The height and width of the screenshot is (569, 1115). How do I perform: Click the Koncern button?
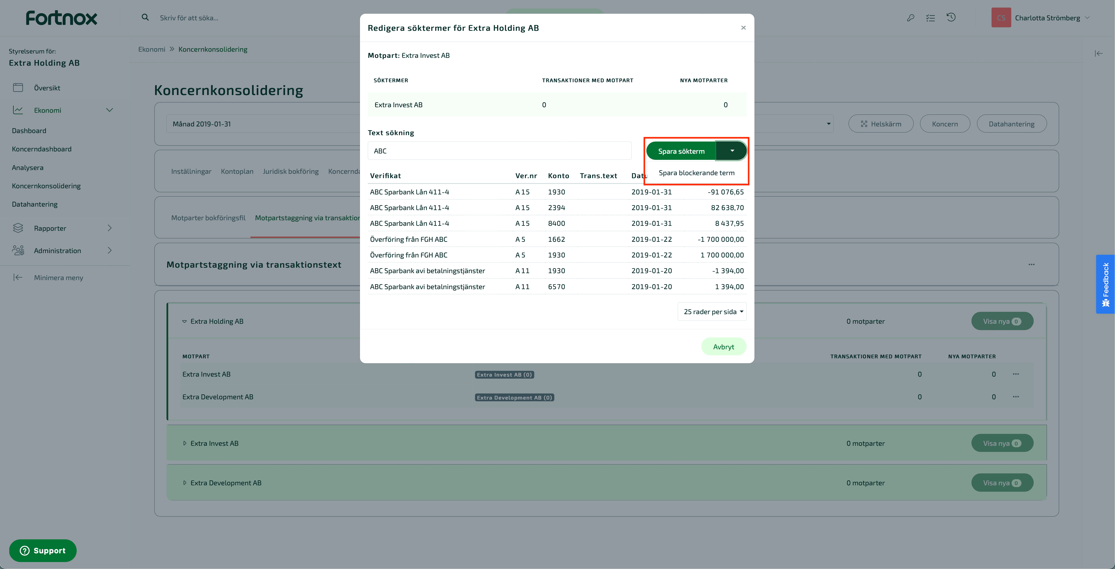click(944, 124)
